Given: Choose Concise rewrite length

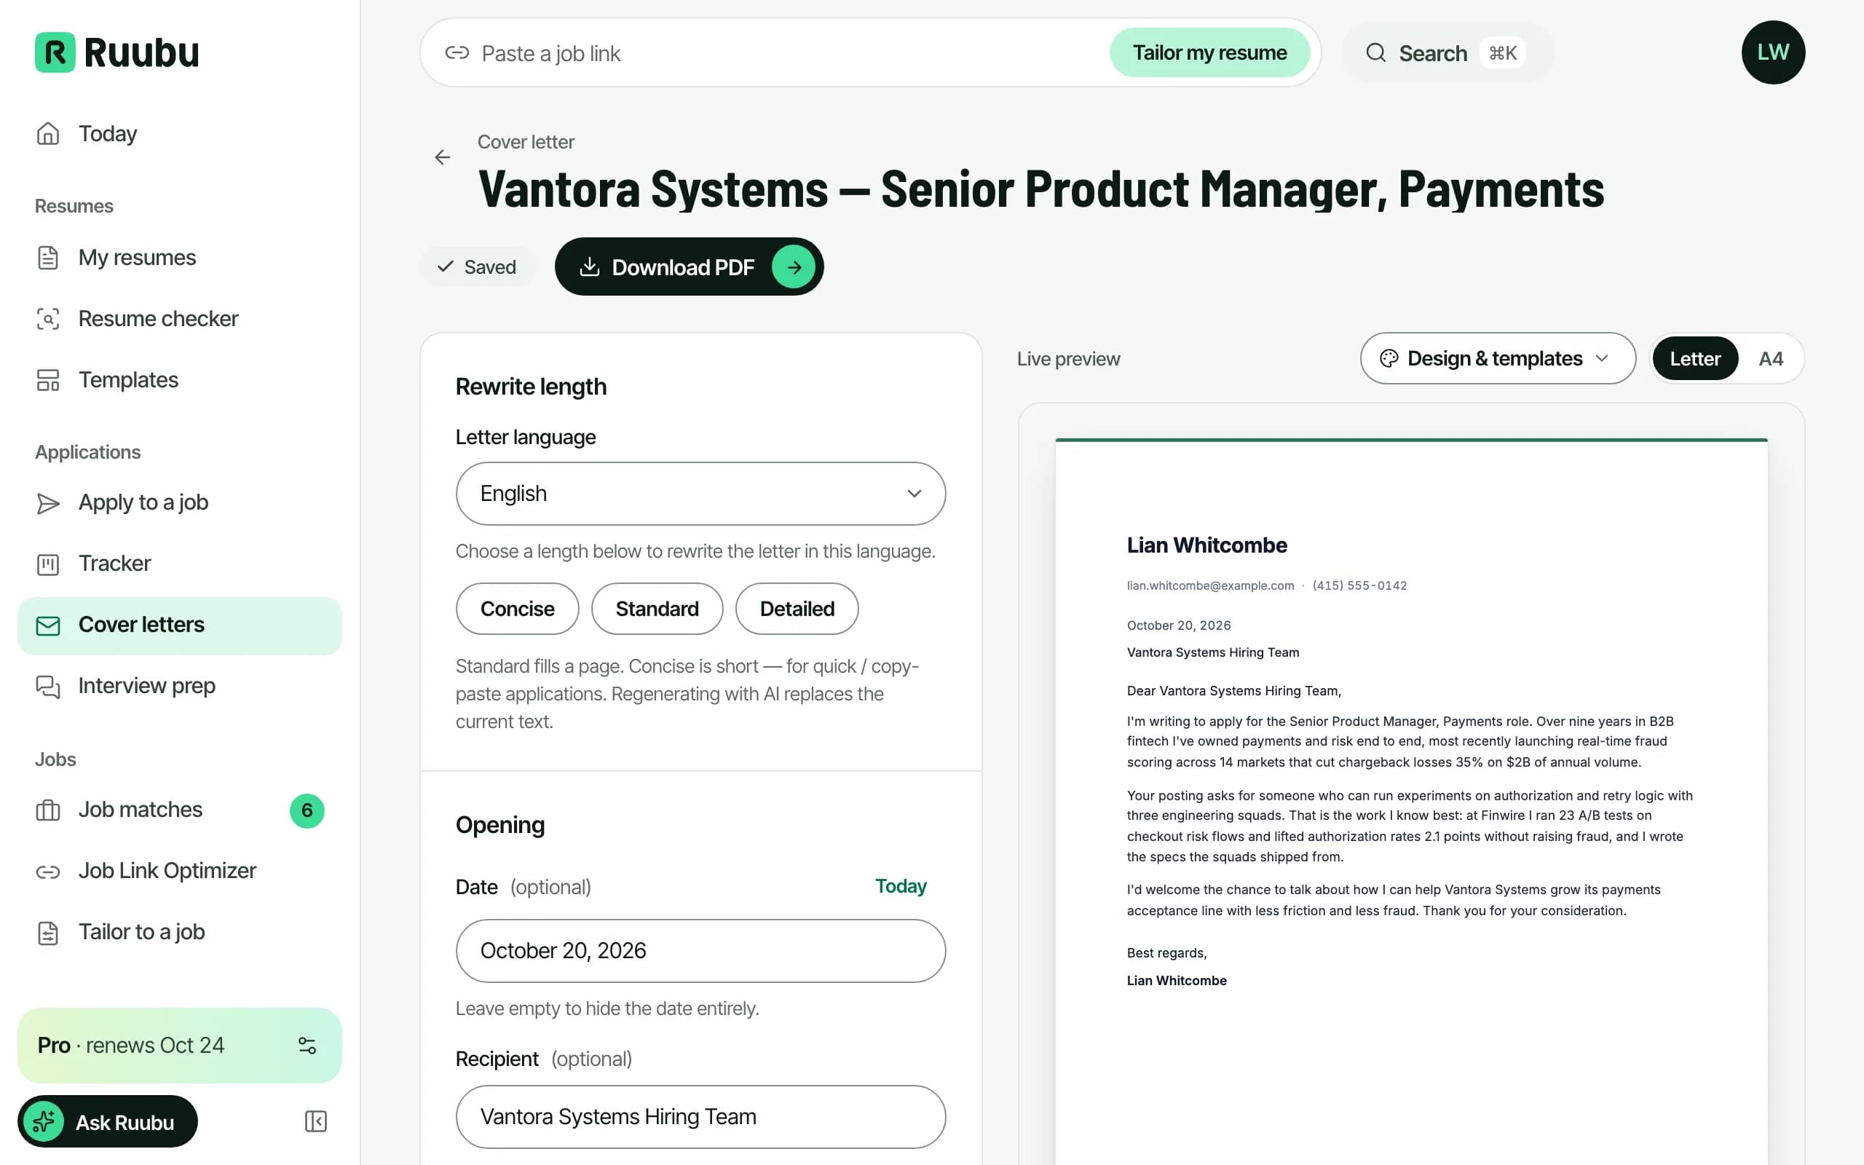Looking at the screenshot, I should click(x=517, y=609).
